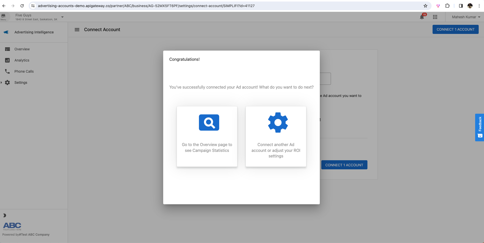This screenshot has height=243, width=484.
Task: Click the browser address bar URL
Action: tap(146, 6)
